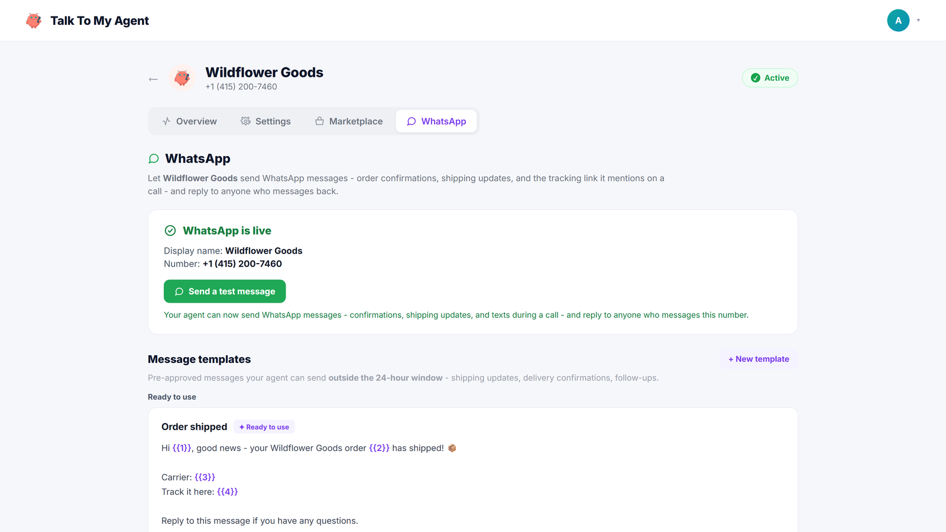Create a New template

759,359
